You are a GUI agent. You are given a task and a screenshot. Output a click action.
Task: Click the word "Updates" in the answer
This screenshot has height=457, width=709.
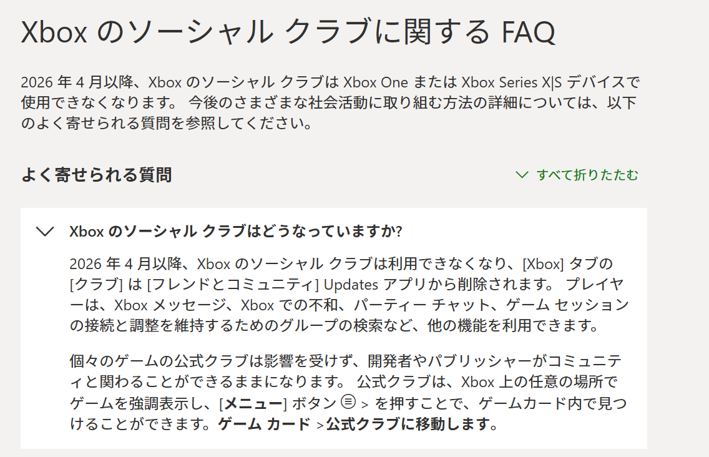pos(352,285)
